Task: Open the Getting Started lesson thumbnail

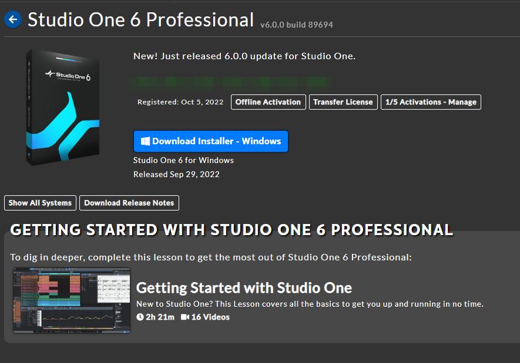Action: (x=72, y=300)
